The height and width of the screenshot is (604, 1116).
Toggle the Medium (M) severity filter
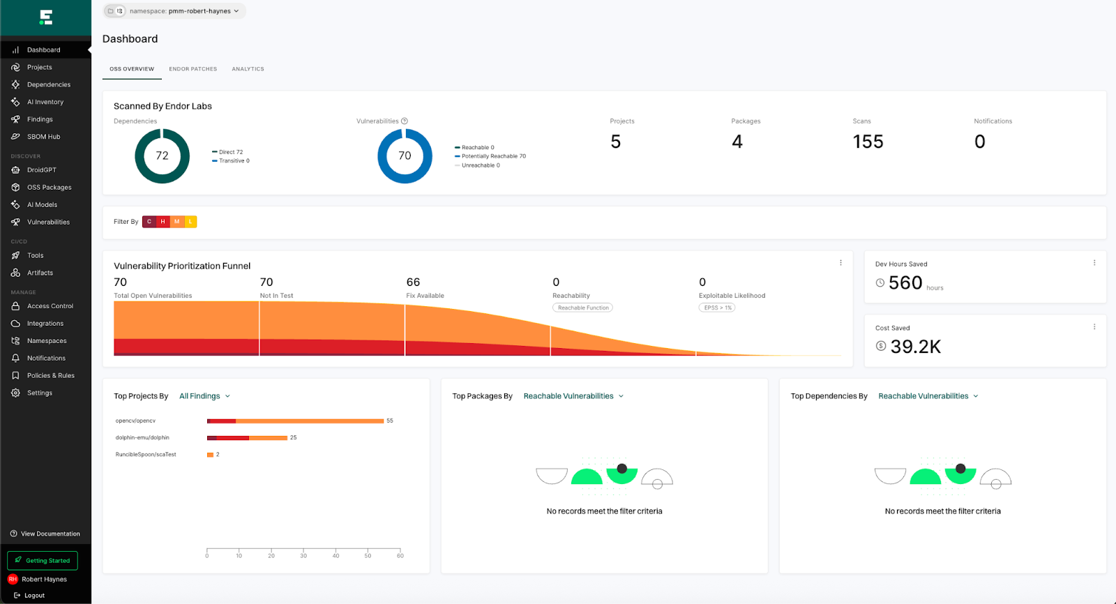click(176, 222)
